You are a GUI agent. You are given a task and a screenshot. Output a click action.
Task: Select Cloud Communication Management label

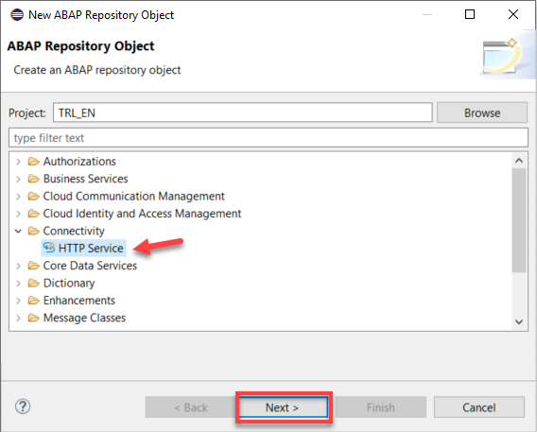click(134, 196)
